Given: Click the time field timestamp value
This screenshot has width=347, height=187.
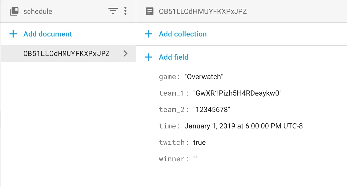Looking at the screenshot, I should pyautogui.click(x=243, y=126).
